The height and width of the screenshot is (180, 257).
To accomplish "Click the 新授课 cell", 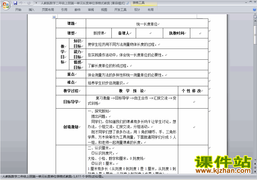I will click(x=99, y=33).
